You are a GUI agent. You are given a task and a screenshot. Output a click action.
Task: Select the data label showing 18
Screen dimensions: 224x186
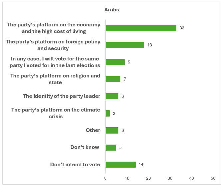(150, 45)
